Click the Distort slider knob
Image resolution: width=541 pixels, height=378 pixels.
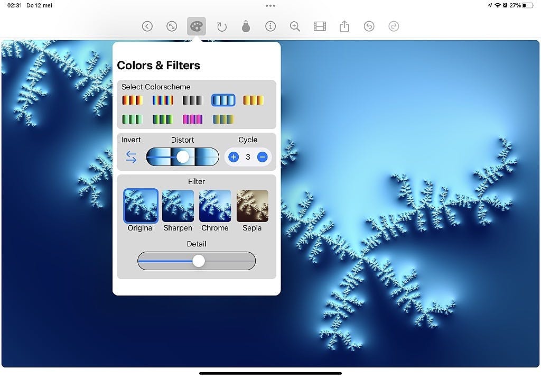click(x=183, y=156)
